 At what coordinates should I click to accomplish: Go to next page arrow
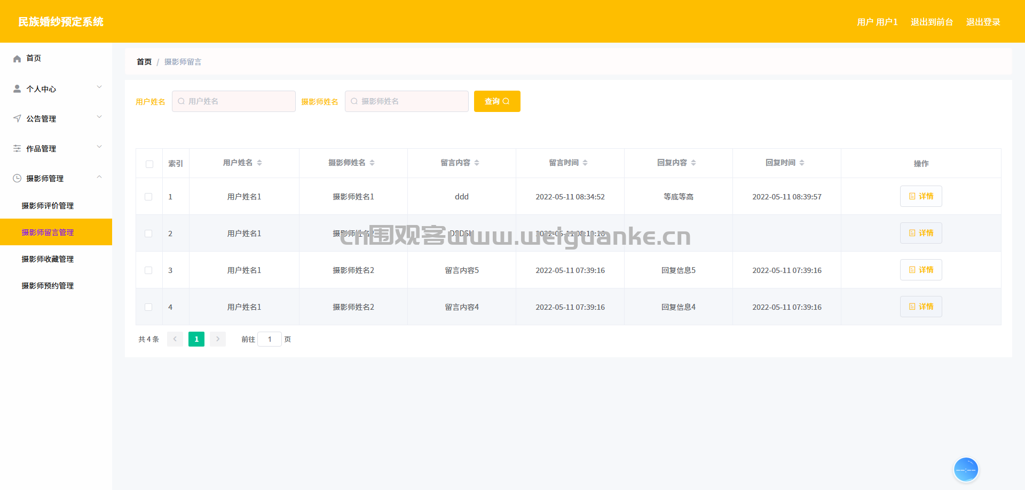pos(218,339)
